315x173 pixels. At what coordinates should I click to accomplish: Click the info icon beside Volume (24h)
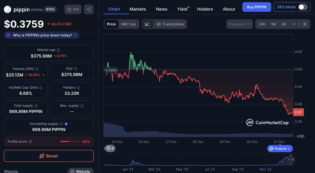point(37,69)
